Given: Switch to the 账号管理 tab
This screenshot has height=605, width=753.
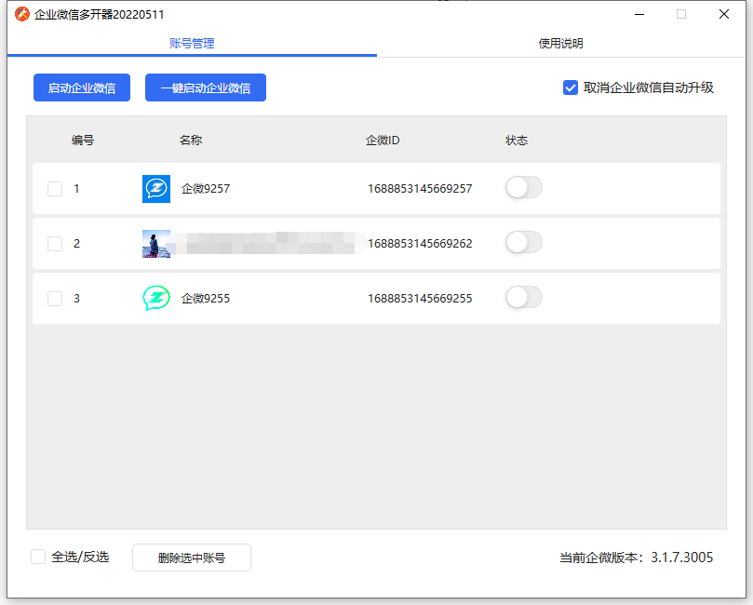Looking at the screenshot, I should 192,43.
